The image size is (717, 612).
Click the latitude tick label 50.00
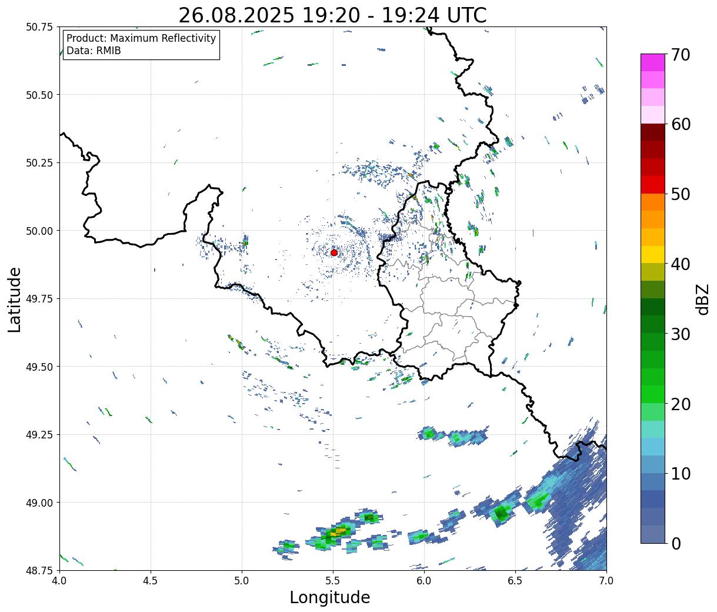coord(39,231)
